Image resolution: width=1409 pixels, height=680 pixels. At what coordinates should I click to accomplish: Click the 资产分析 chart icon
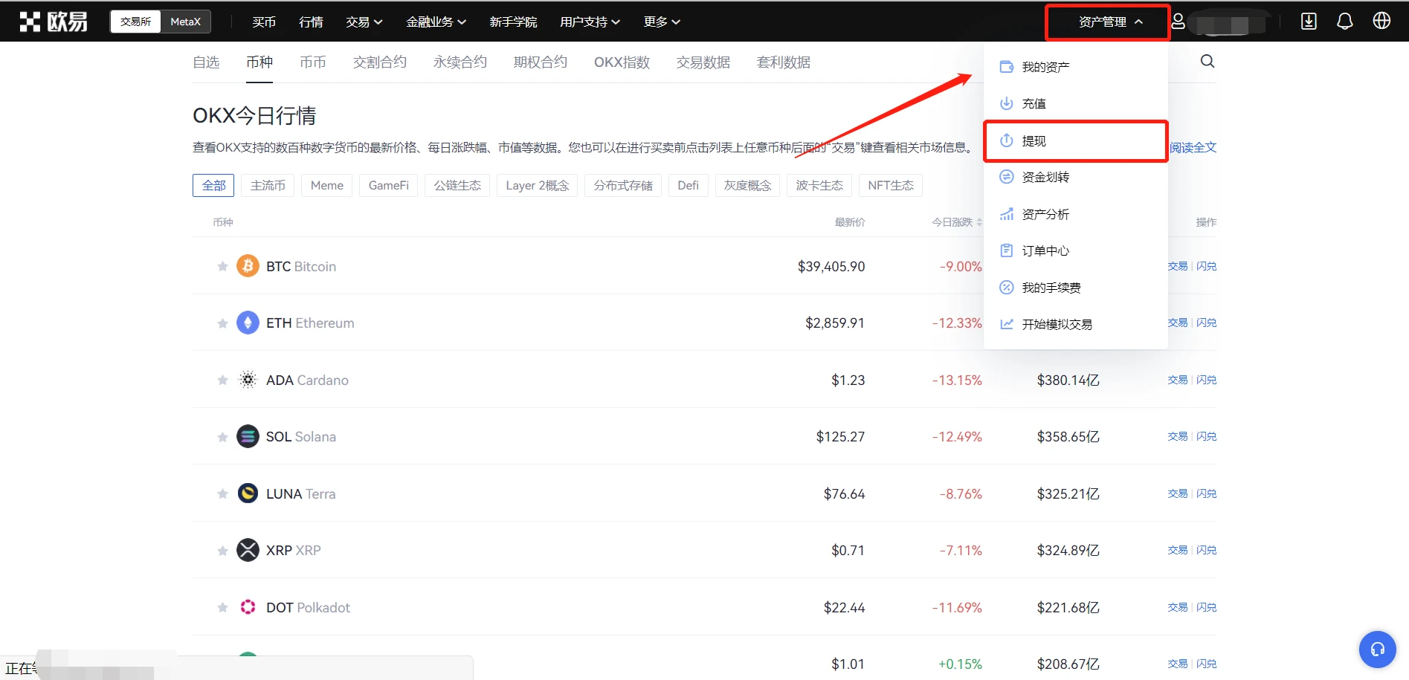[1007, 214]
